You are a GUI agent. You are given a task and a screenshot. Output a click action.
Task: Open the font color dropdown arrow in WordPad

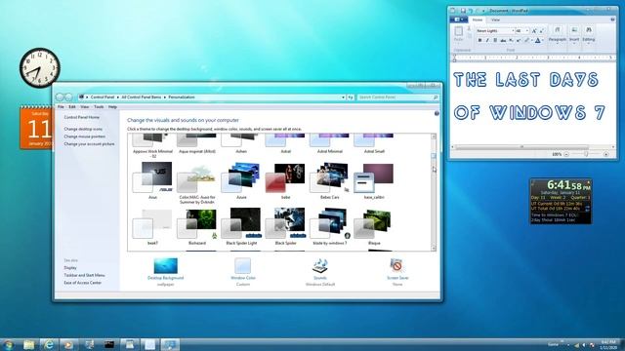point(543,40)
